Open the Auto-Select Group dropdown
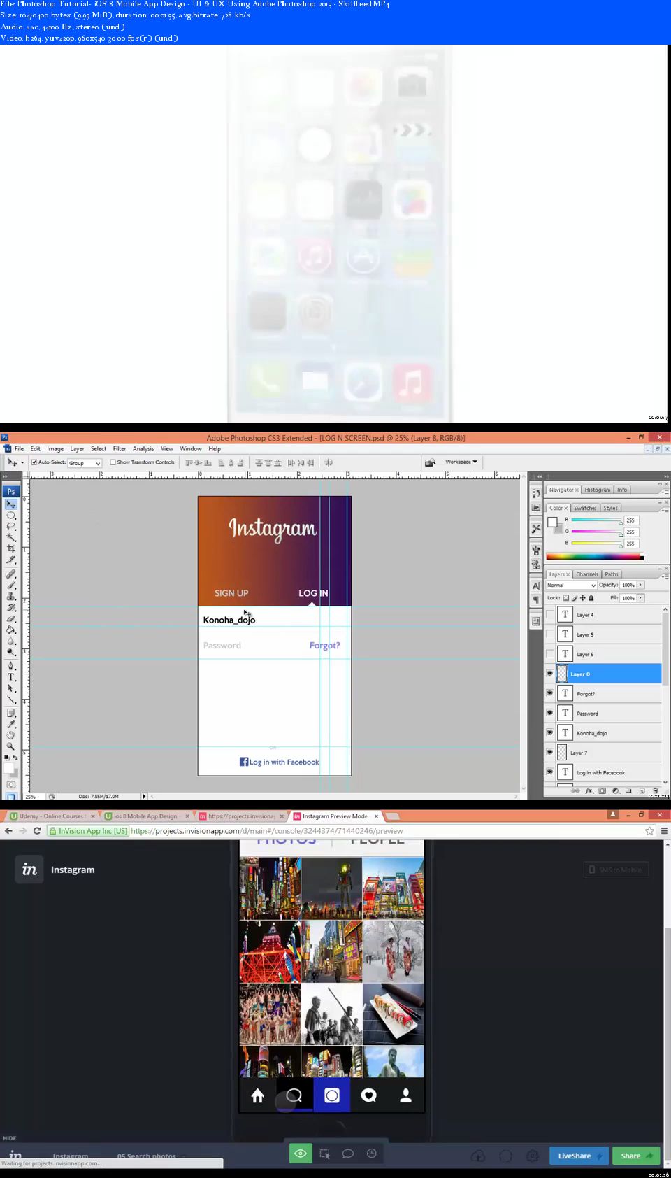This screenshot has height=1178, width=671. (85, 463)
